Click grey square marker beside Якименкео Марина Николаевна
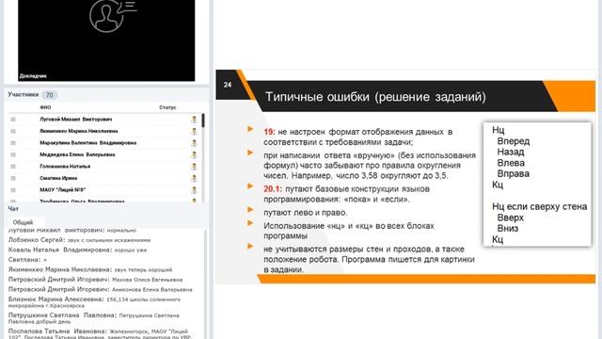This screenshot has width=602, height=339. 13,132
